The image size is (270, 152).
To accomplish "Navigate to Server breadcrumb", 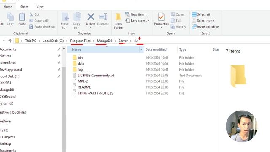I will coord(123,41).
